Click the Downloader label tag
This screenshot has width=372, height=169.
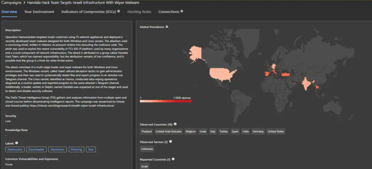pos(36,149)
